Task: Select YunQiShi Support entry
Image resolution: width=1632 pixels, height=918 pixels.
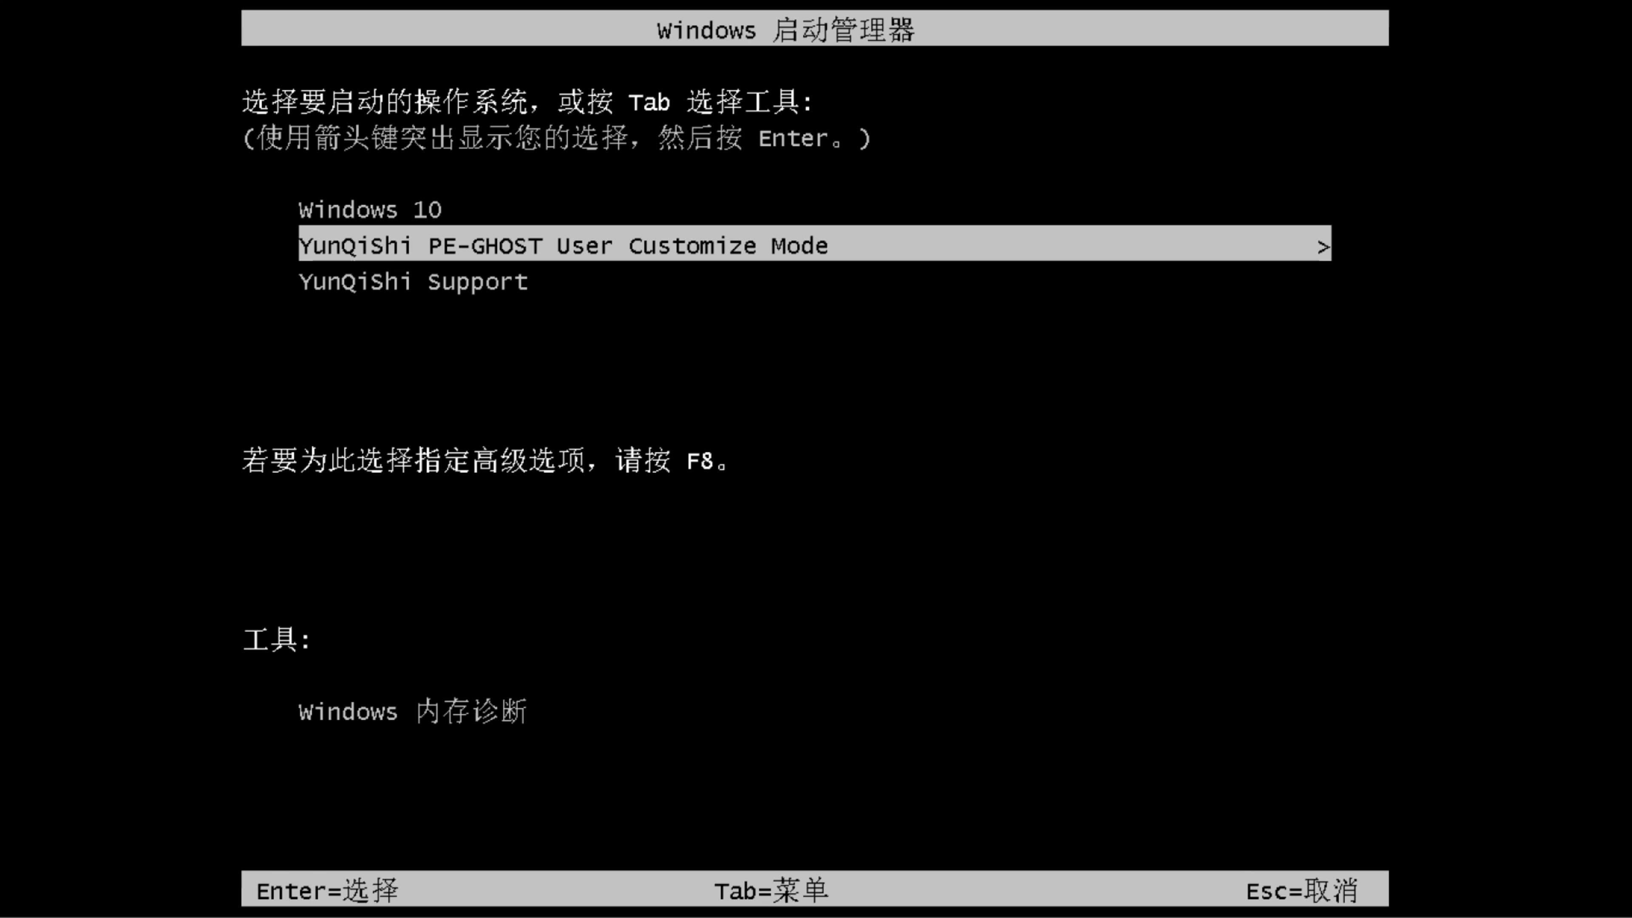Action: pyautogui.click(x=413, y=281)
